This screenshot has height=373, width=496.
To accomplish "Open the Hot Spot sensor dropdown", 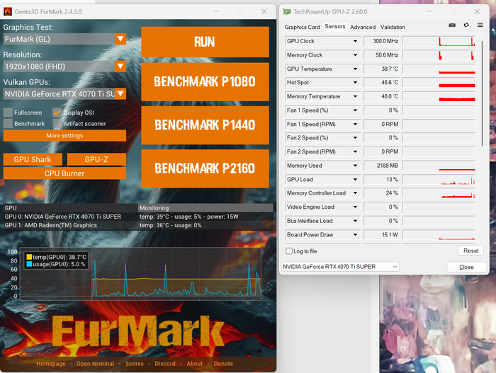I will tap(355, 83).
